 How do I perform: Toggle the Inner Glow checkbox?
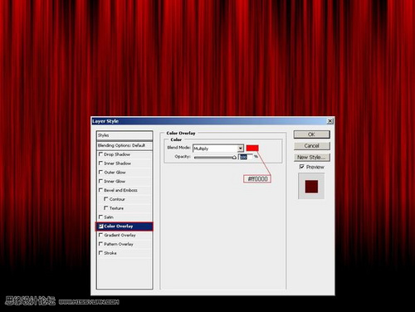100,181
